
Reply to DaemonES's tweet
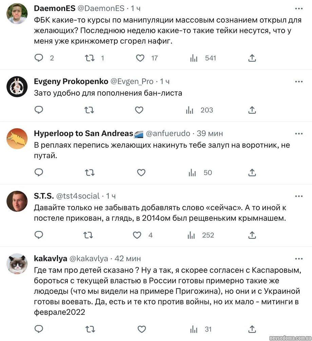[x=39, y=58]
